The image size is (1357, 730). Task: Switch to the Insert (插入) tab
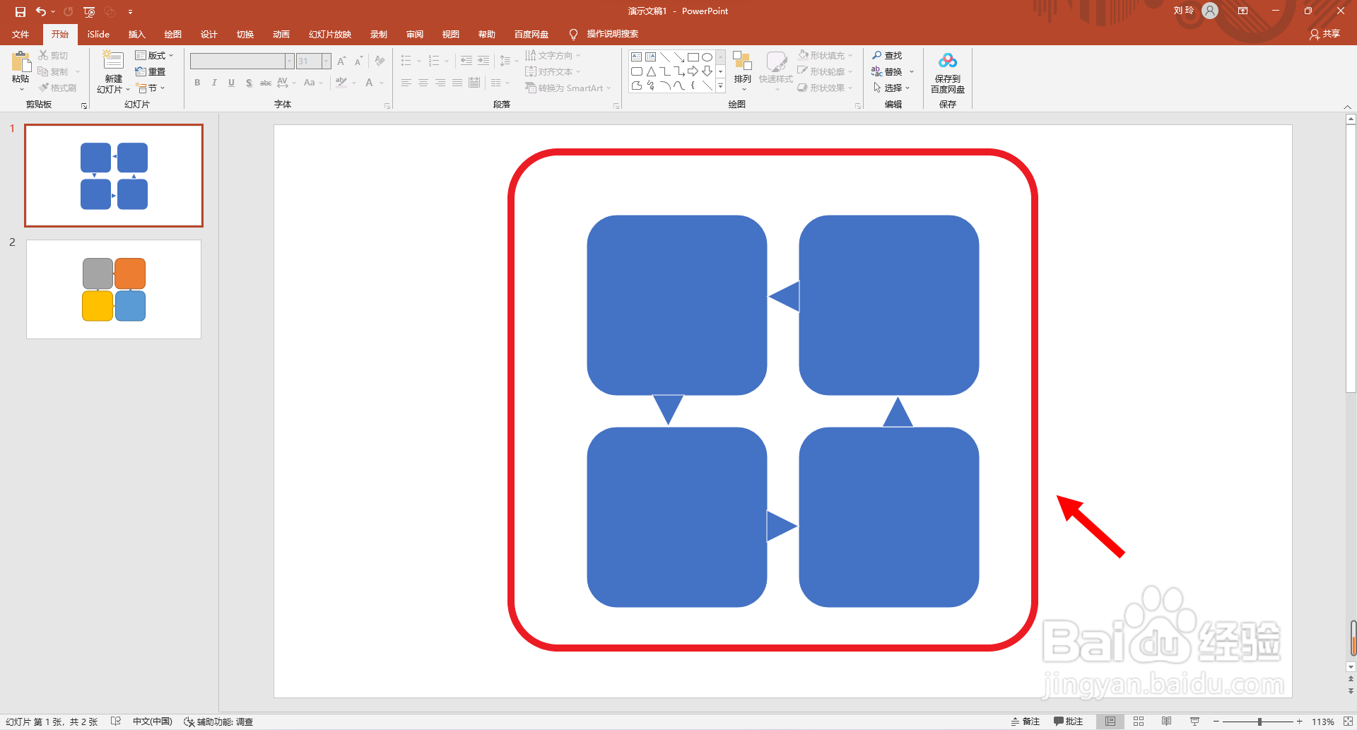[x=137, y=34]
